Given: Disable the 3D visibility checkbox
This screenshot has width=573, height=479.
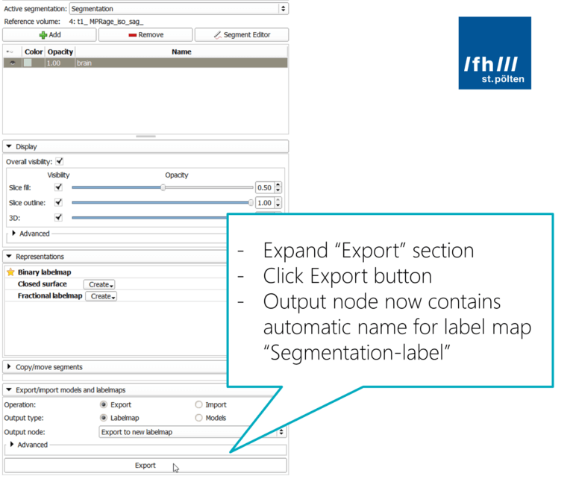Looking at the screenshot, I should (x=58, y=218).
